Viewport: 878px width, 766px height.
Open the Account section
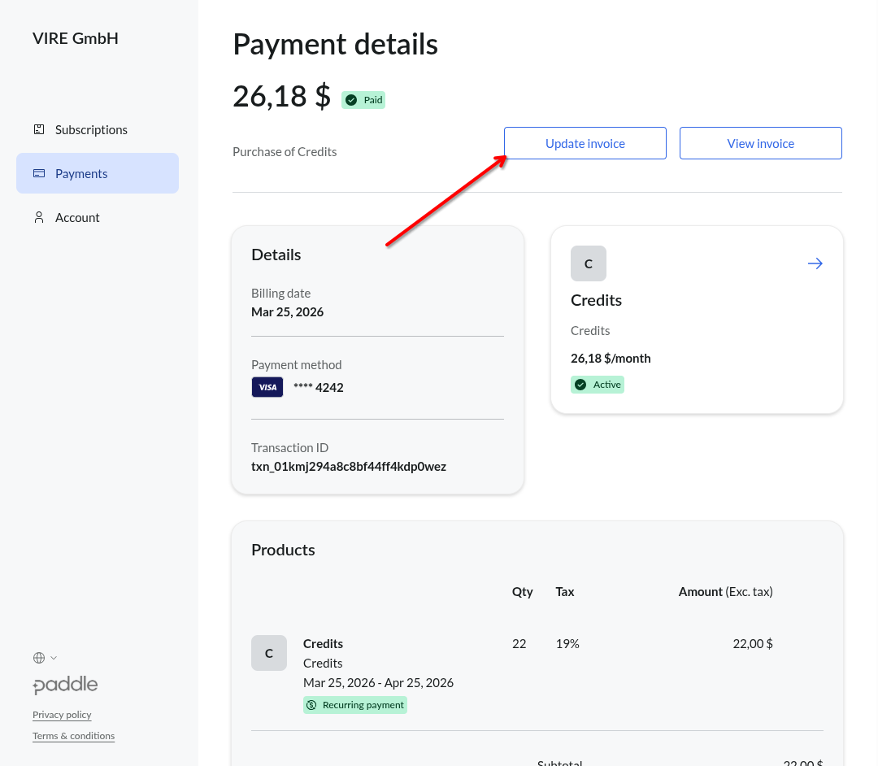click(x=77, y=217)
